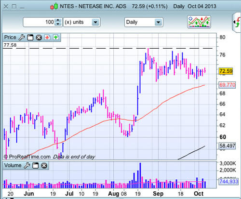Increase quantity with the up stepper arrow
This screenshot has width=241, height=199.
coord(58,20)
